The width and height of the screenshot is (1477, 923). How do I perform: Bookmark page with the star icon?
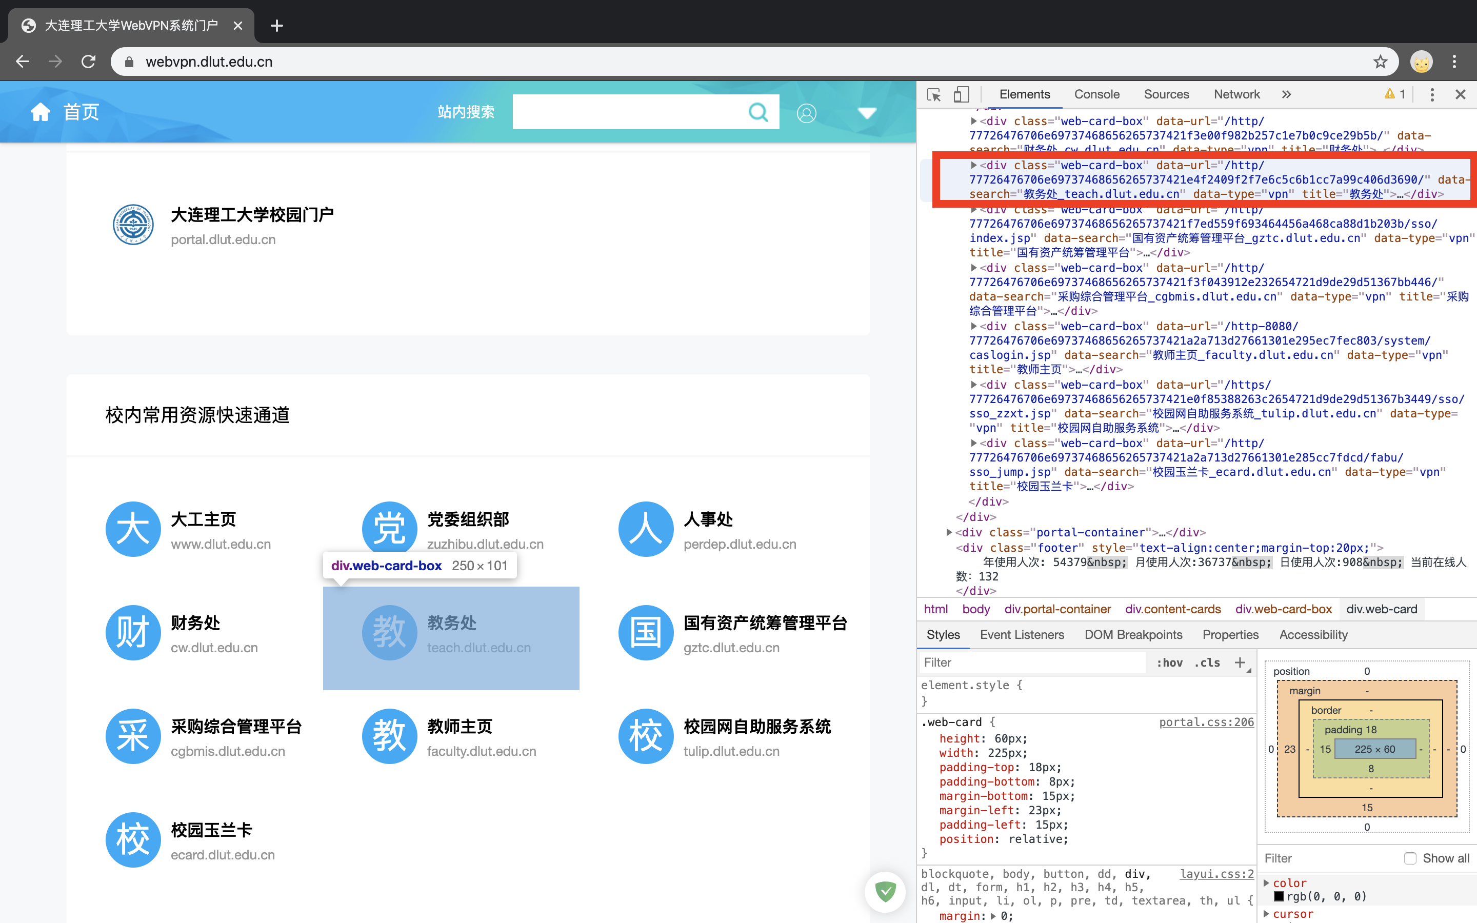(x=1380, y=62)
